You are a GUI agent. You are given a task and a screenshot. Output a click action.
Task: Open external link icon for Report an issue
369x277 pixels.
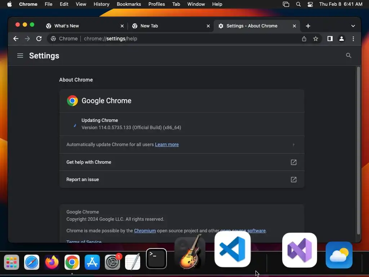(293, 180)
